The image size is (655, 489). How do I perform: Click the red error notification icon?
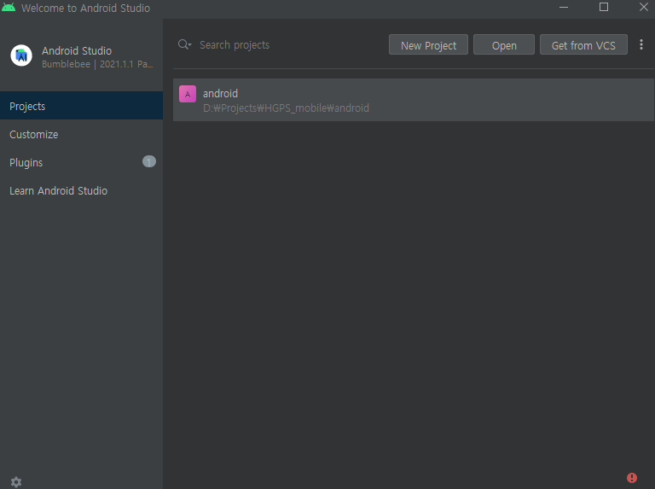[x=632, y=478]
